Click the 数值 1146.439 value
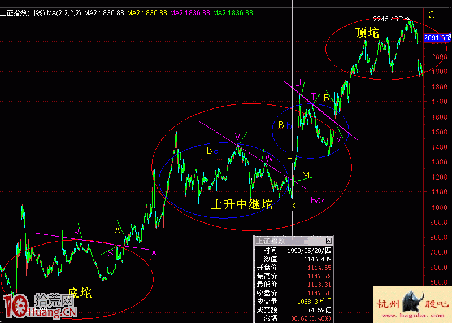Screen dimensions: 452x323 click(318, 259)
